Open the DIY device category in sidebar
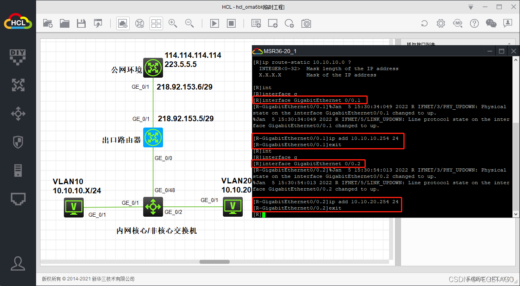 [18, 56]
